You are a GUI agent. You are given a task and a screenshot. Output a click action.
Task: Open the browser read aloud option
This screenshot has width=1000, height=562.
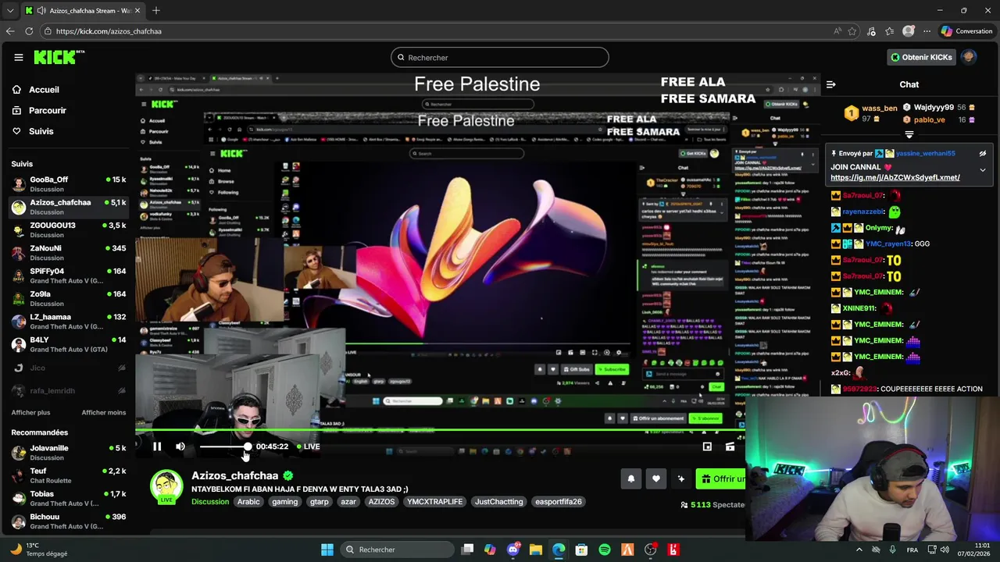(837, 31)
